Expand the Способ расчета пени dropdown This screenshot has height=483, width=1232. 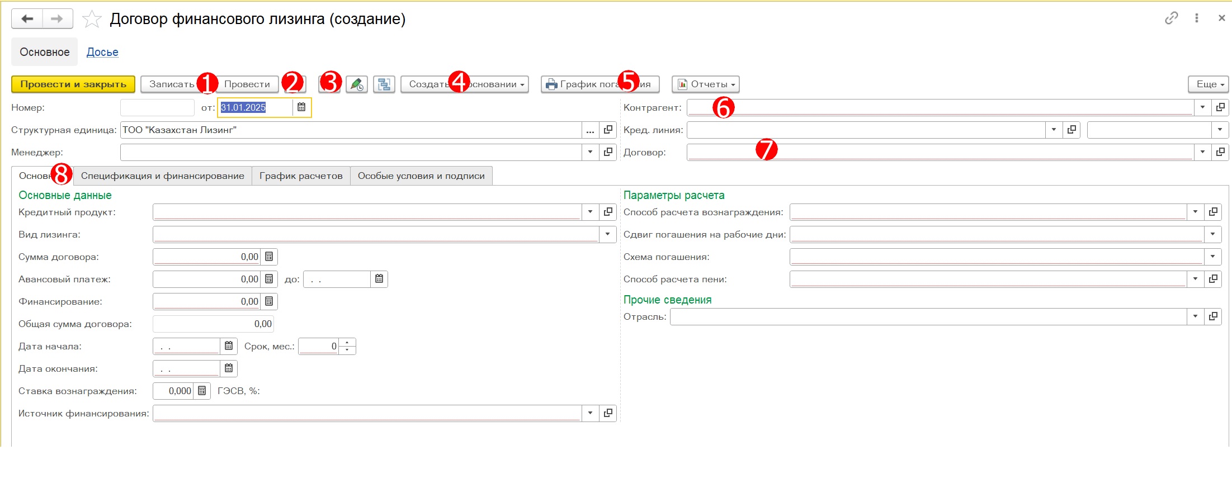(x=1195, y=279)
